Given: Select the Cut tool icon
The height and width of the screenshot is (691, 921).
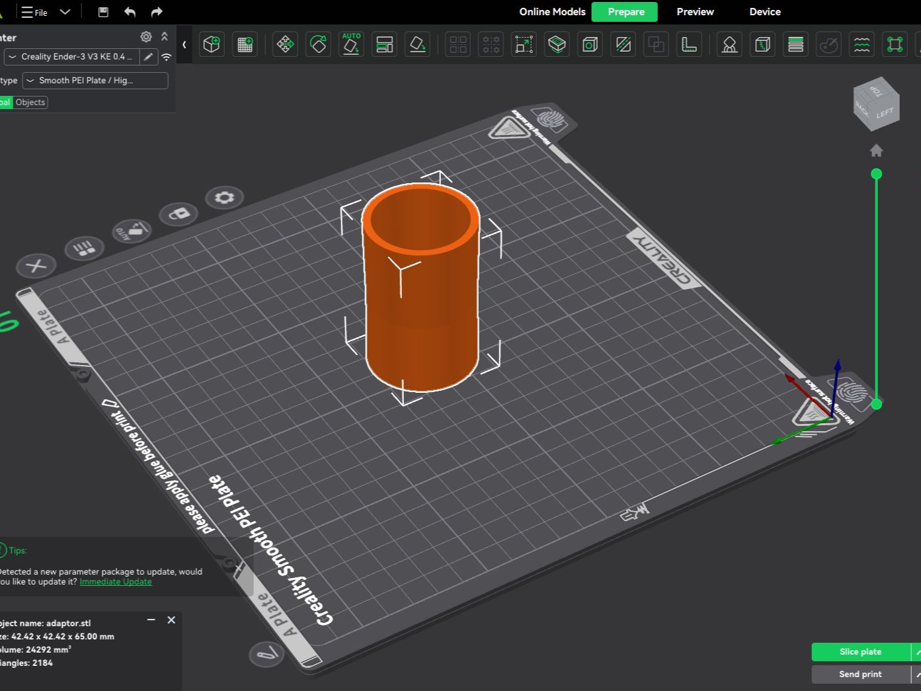Looking at the screenshot, I should pyautogui.click(x=623, y=44).
